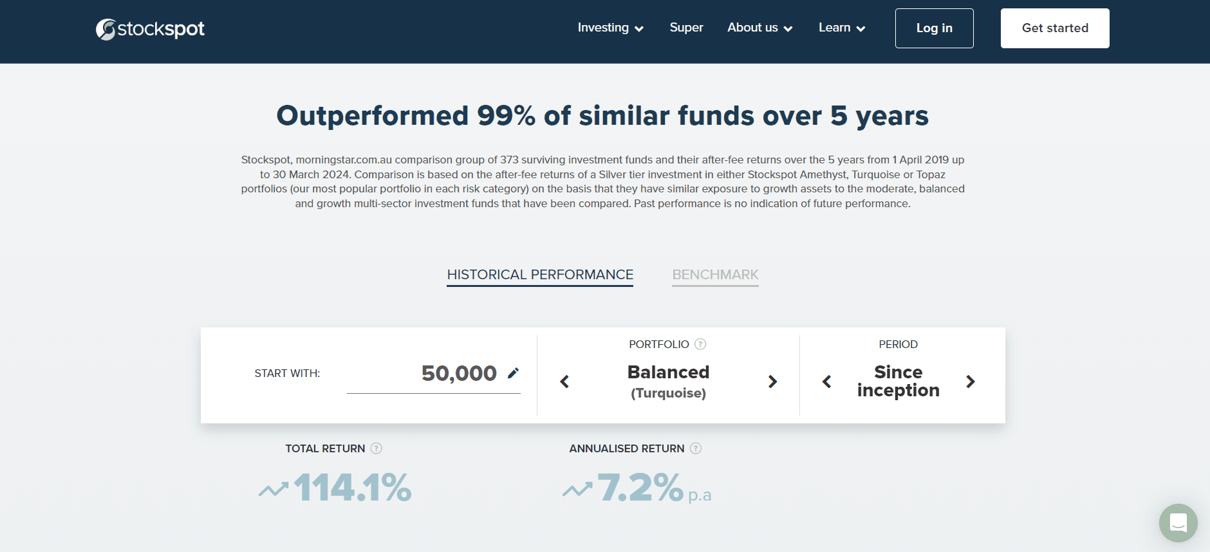Click the PERIOD label

(898, 344)
